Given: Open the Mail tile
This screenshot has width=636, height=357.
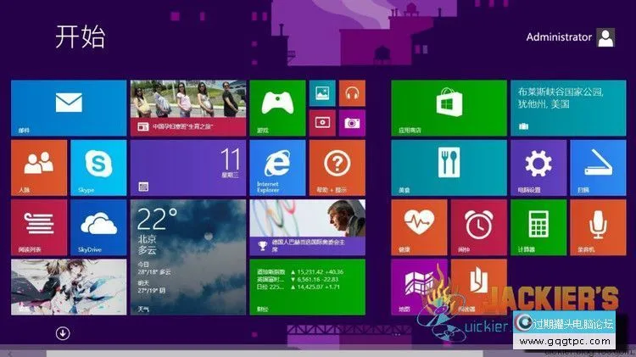Looking at the screenshot, I should pyautogui.click(x=68, y=108).
